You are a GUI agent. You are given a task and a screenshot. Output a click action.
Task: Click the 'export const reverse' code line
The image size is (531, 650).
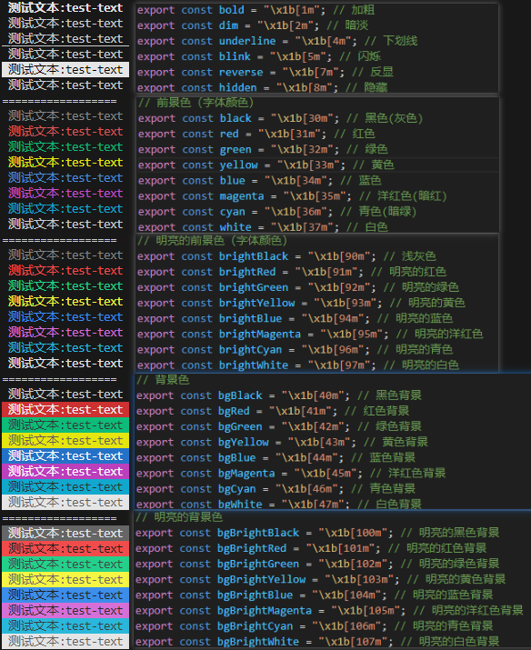pos(265,72)
